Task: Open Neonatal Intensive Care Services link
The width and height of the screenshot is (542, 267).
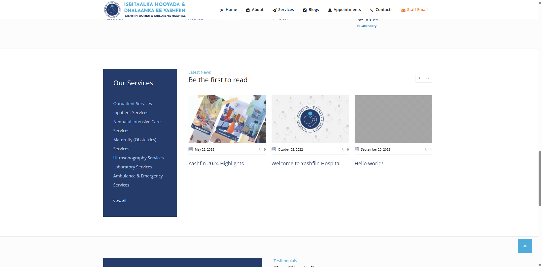Action: [x=137, y=126]
